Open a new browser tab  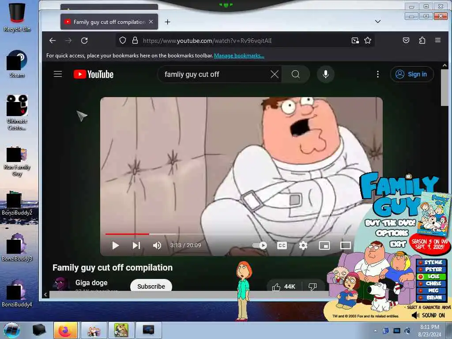(x=167, y=22)
